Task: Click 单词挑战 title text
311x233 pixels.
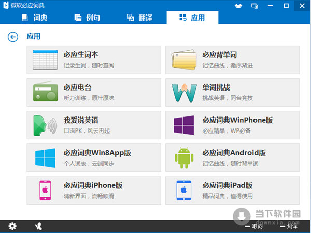Action: tap(216, 88)
